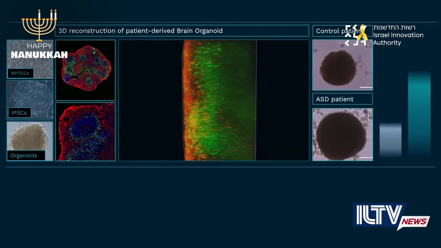Click the central 3D reconstruction green-red view

pos(214,100)
